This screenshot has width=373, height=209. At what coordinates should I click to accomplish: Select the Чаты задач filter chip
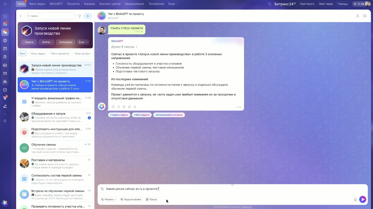pos(37,54)
